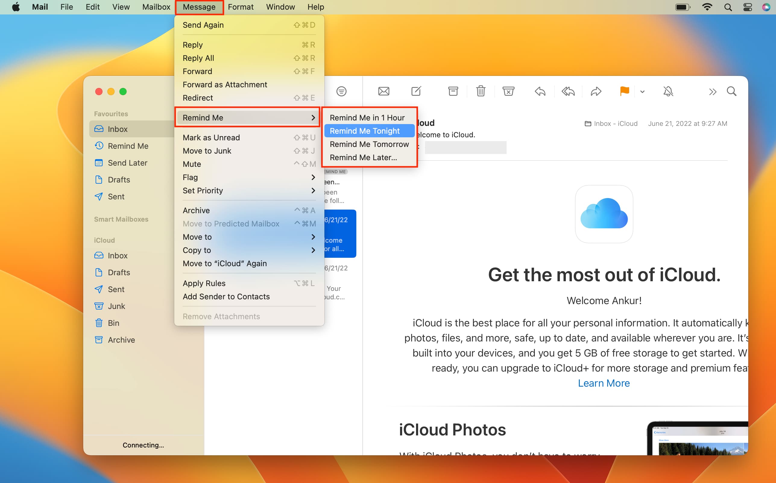Choose Send Again from Message menu

pos(249,25)
